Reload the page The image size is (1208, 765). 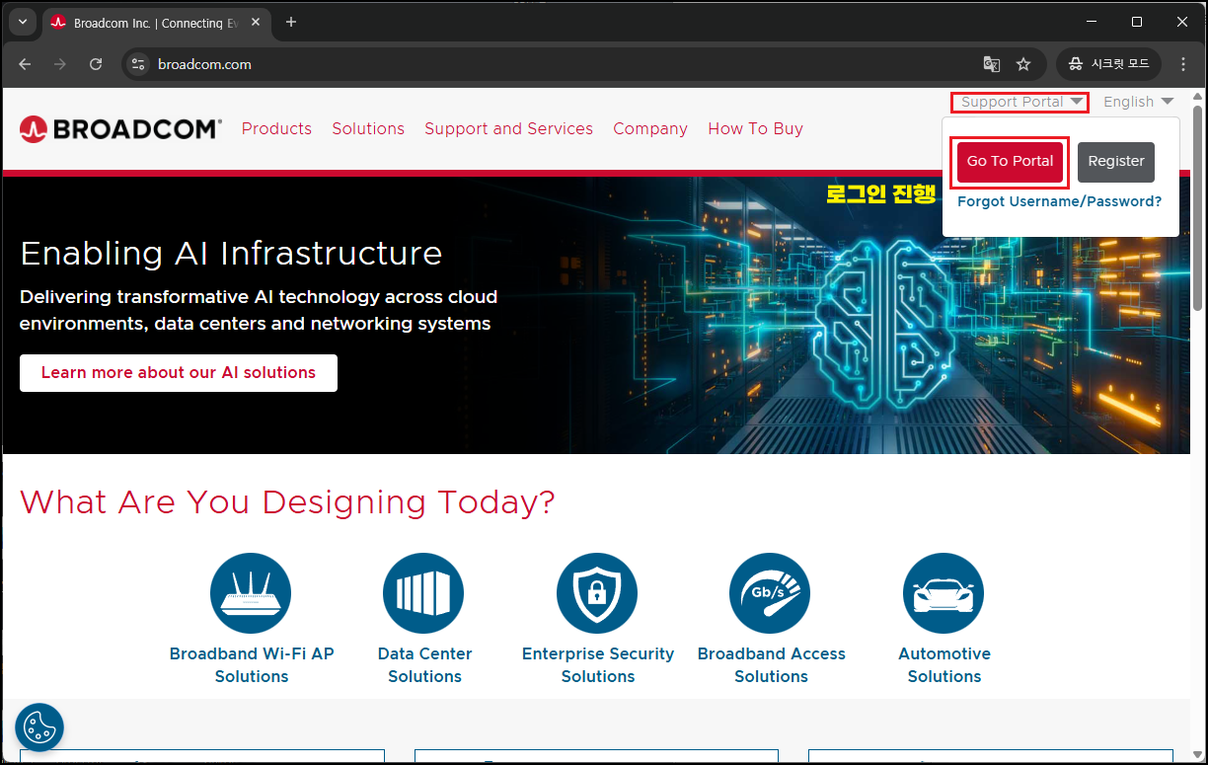tap(96, 64)
